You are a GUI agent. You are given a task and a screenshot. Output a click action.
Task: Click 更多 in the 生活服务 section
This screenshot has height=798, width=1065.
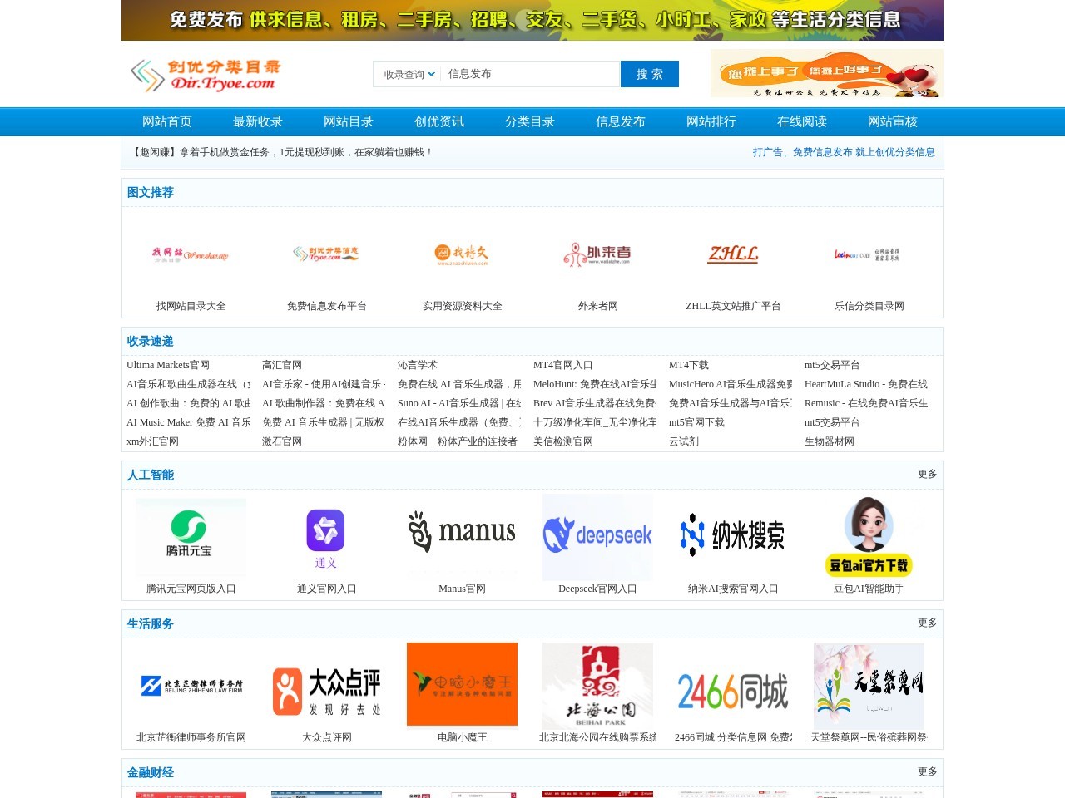pos(928,623)
